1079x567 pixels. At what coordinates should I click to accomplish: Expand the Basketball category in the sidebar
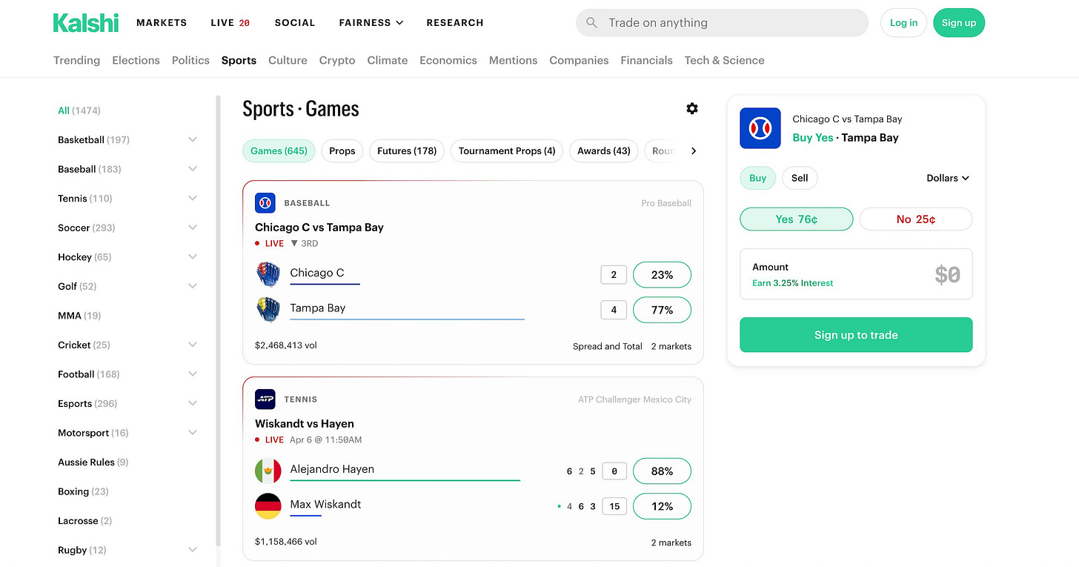coord(193,139)
